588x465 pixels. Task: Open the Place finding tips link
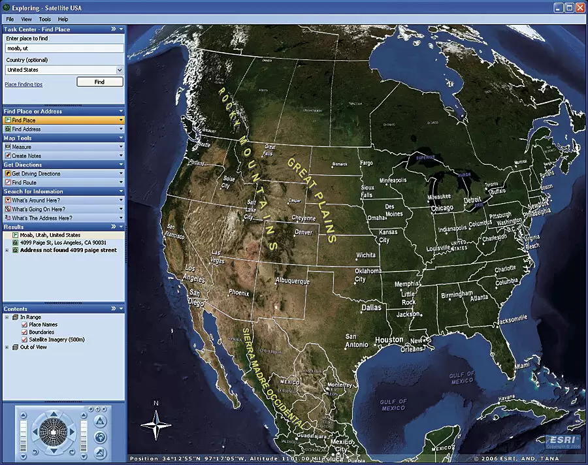tap(24, 84)
